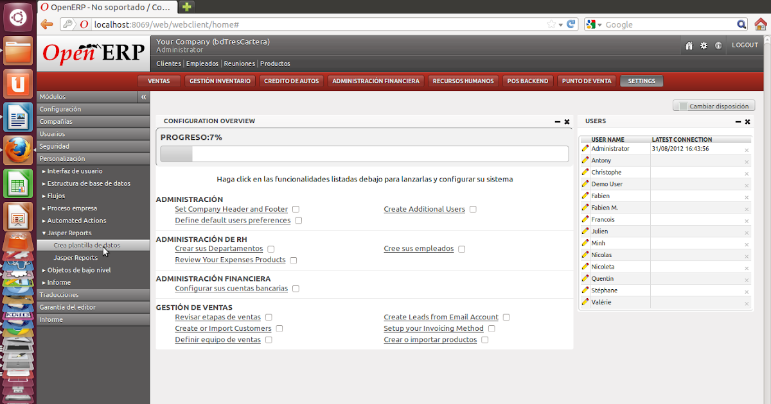Image resolution: width=771 pixels, height=404 pixels.
Task: Edit the Administrator user with the pencil icon
Action: (585, 148)
